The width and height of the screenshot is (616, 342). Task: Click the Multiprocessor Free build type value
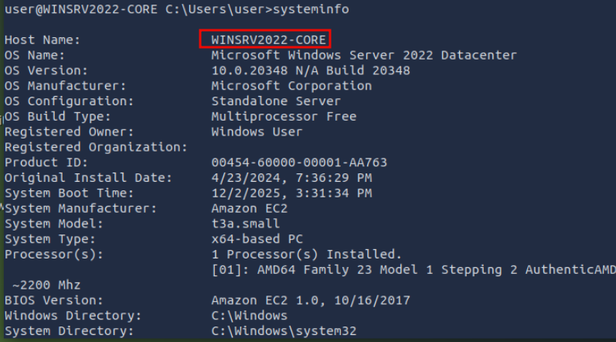tap(284, 117)
